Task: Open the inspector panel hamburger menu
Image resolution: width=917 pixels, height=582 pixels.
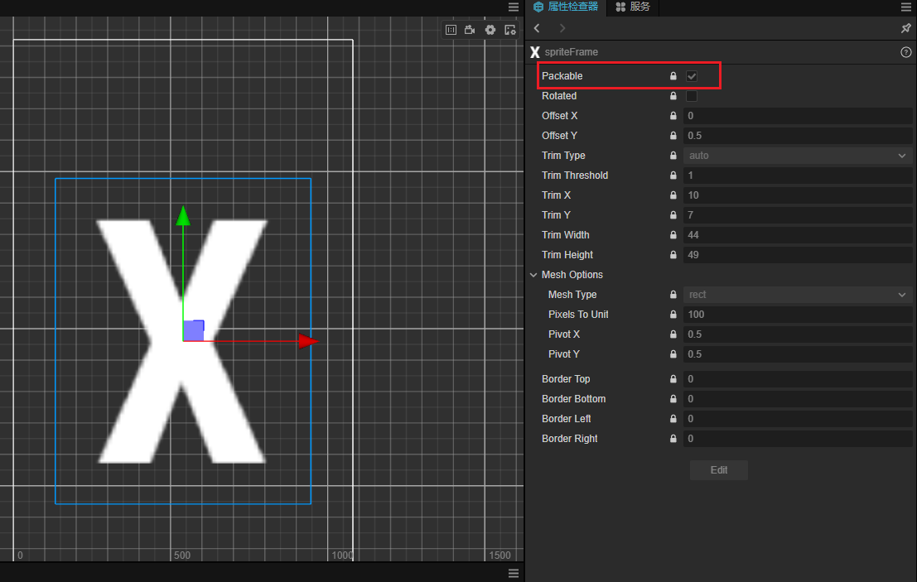Action: click(x=906, y=7)
